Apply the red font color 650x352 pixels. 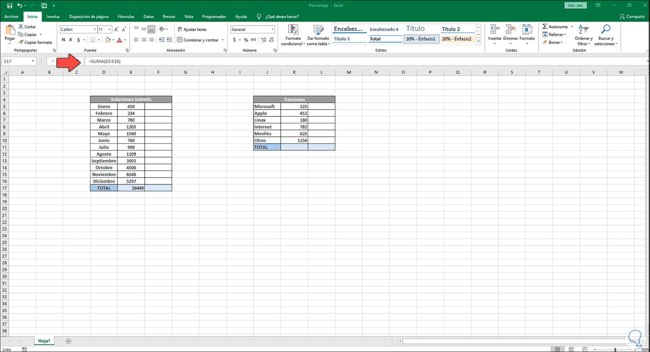pyautogui.click(x=120, y=40)
